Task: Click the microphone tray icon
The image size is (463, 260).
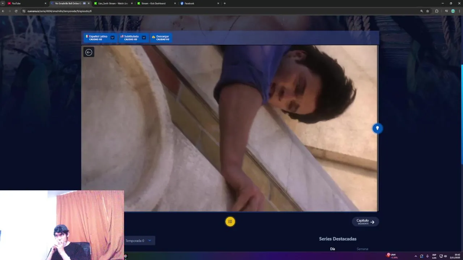Action: coord(427,256)
